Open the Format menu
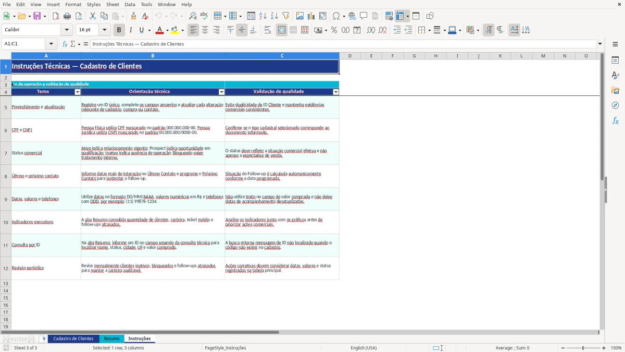 click(73, 4)
